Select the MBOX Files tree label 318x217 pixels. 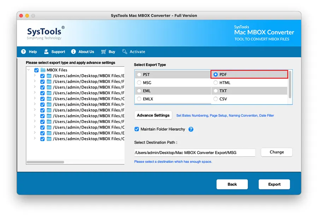pyautogui.click(x=57, y=70)
